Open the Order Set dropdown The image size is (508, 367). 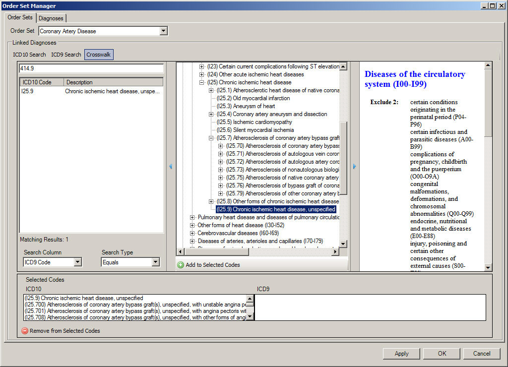tap(164, 31)
